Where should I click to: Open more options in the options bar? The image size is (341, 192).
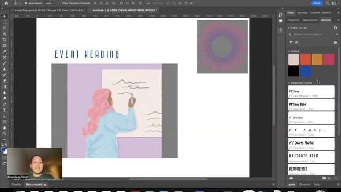148,3
